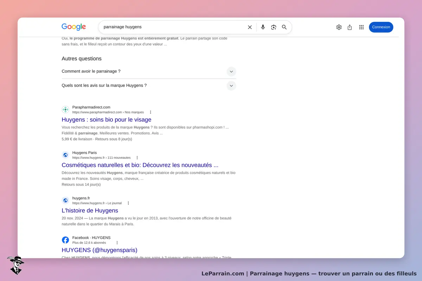Open three-dot menu for Huygens Paris result
This screenshot has height=281, width=422.
tap(137, 158)
